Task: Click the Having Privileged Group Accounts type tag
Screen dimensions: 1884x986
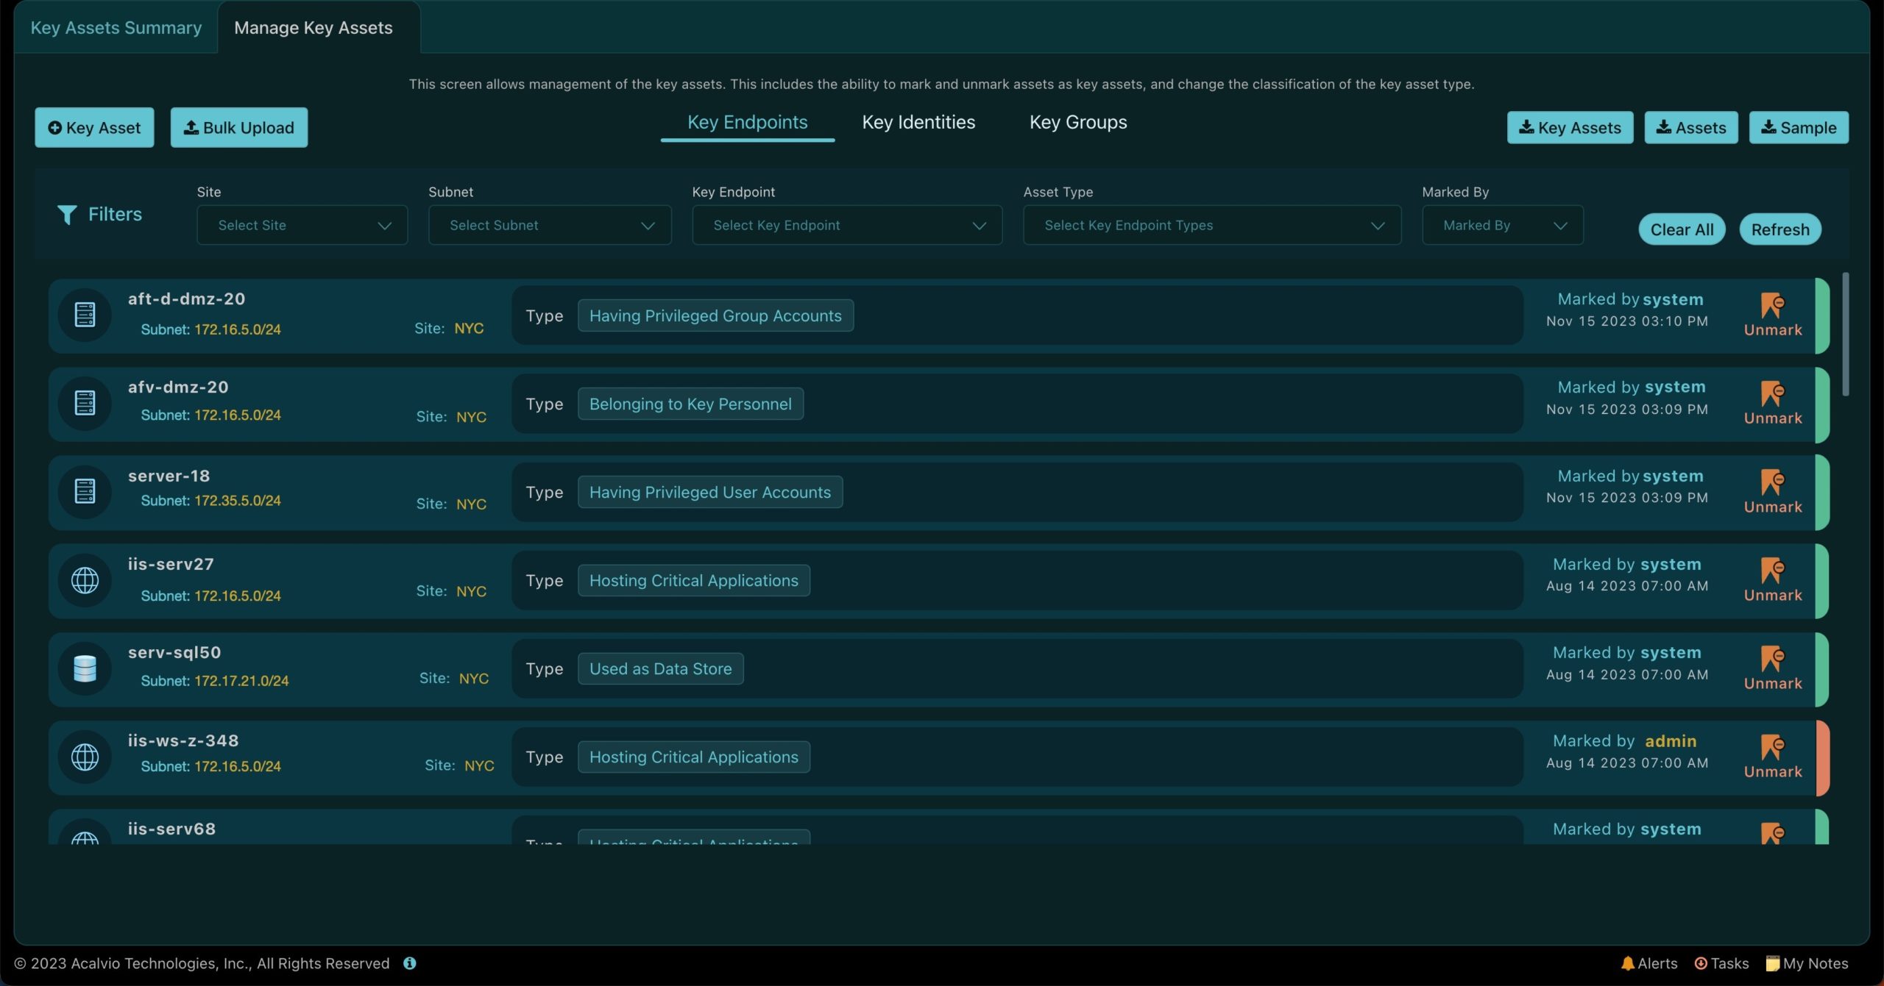Action: click(715, 315)
